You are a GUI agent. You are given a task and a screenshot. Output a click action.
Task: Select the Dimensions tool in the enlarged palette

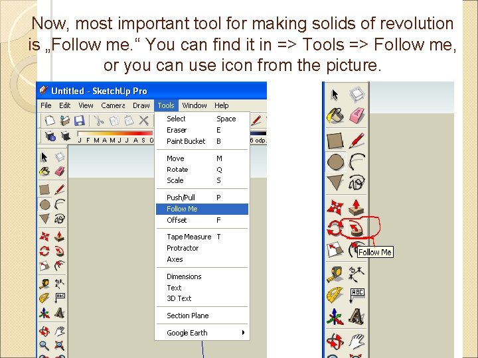[x=357, y=274]
